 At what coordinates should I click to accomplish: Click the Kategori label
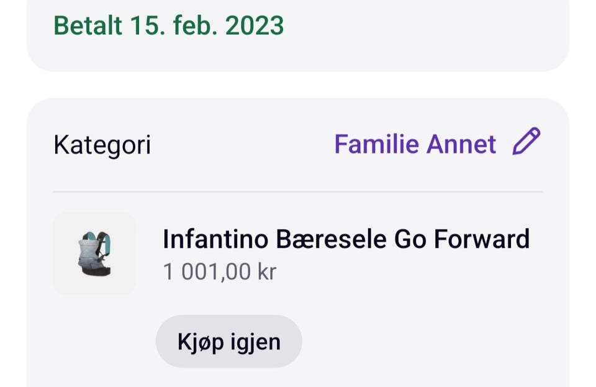coord(102,145)
